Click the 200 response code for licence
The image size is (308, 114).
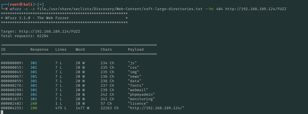point(34,104)
